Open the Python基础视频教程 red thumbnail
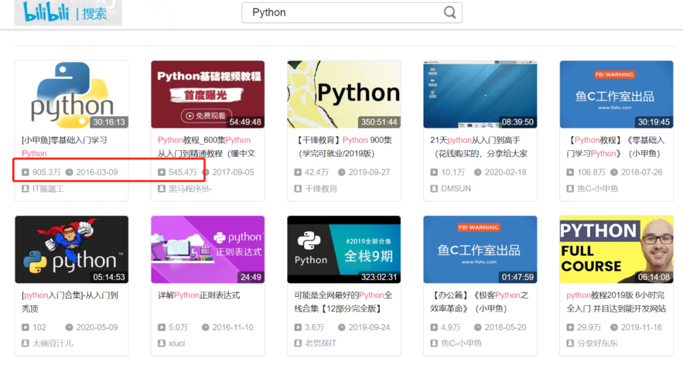 click(208, 94)
